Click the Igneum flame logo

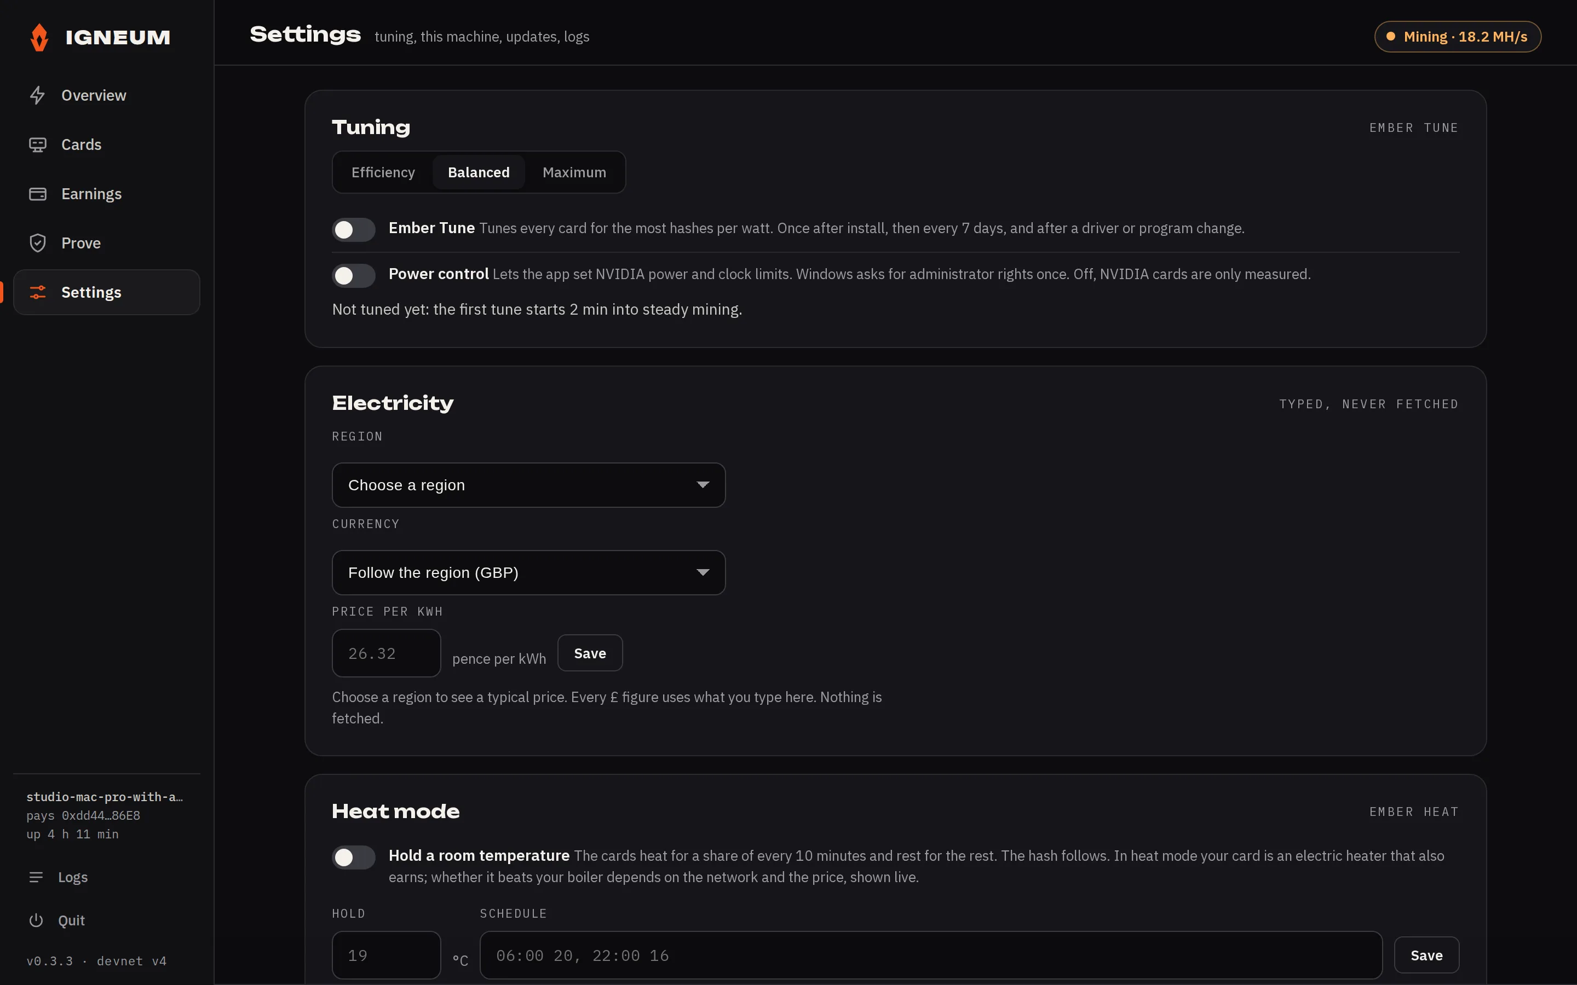[39, 37]
